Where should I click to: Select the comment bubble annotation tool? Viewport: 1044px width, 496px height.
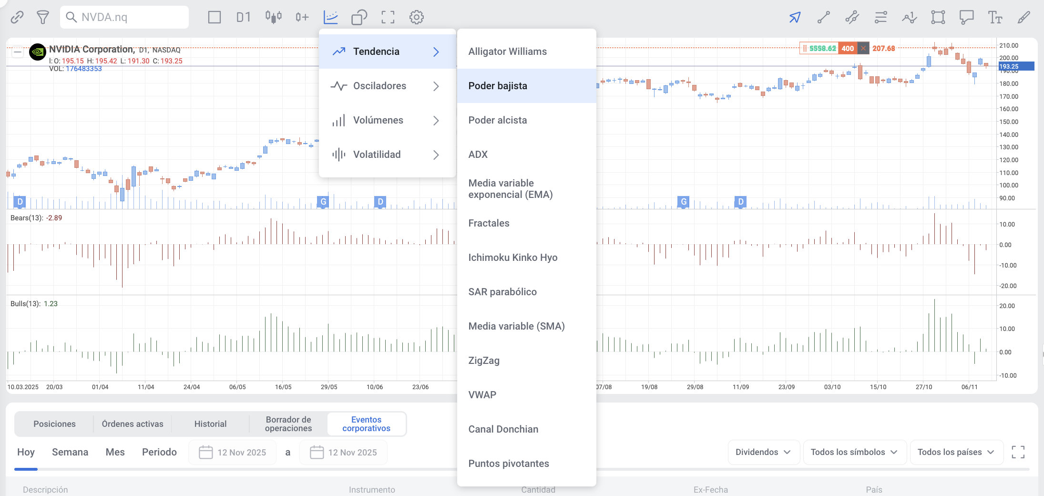(967, 18)
